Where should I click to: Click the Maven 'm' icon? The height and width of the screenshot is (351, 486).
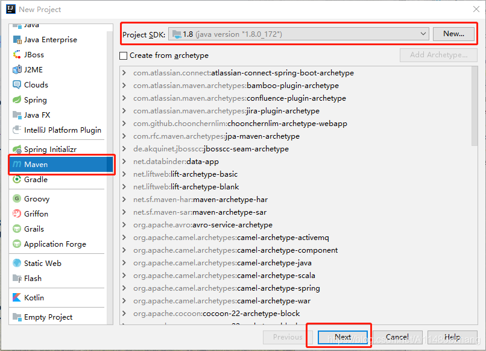click(17, 164)
